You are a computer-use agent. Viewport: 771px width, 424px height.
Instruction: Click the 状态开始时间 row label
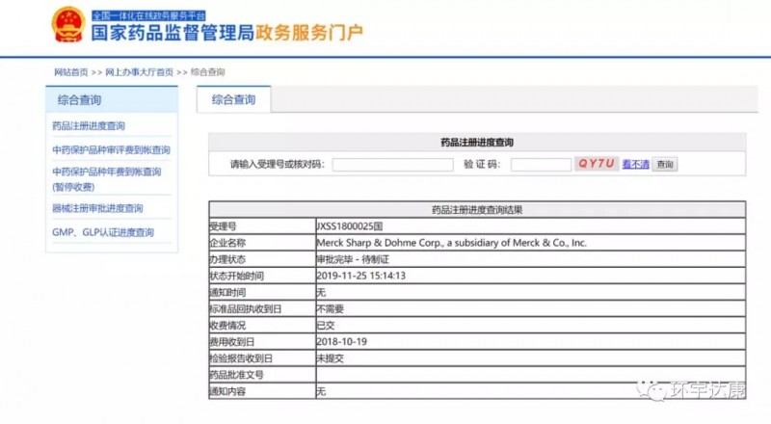[236, 276]
